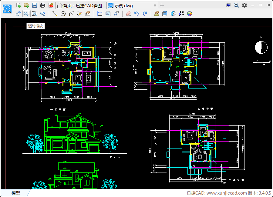Switch to the 模型 layout tab
The width and height of the screenshot is (273, 197).
pos(15,193)
